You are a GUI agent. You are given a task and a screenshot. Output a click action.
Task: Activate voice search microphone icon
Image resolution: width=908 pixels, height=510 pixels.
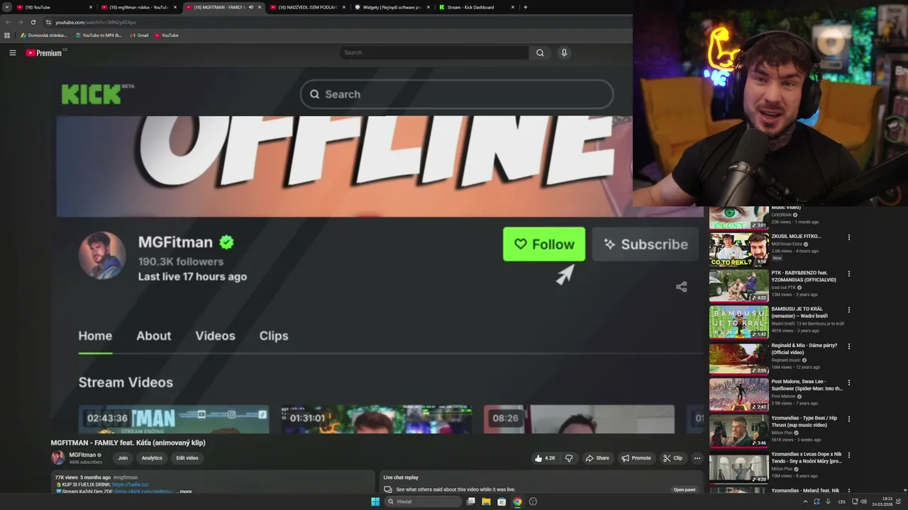[x=564, y=52]
